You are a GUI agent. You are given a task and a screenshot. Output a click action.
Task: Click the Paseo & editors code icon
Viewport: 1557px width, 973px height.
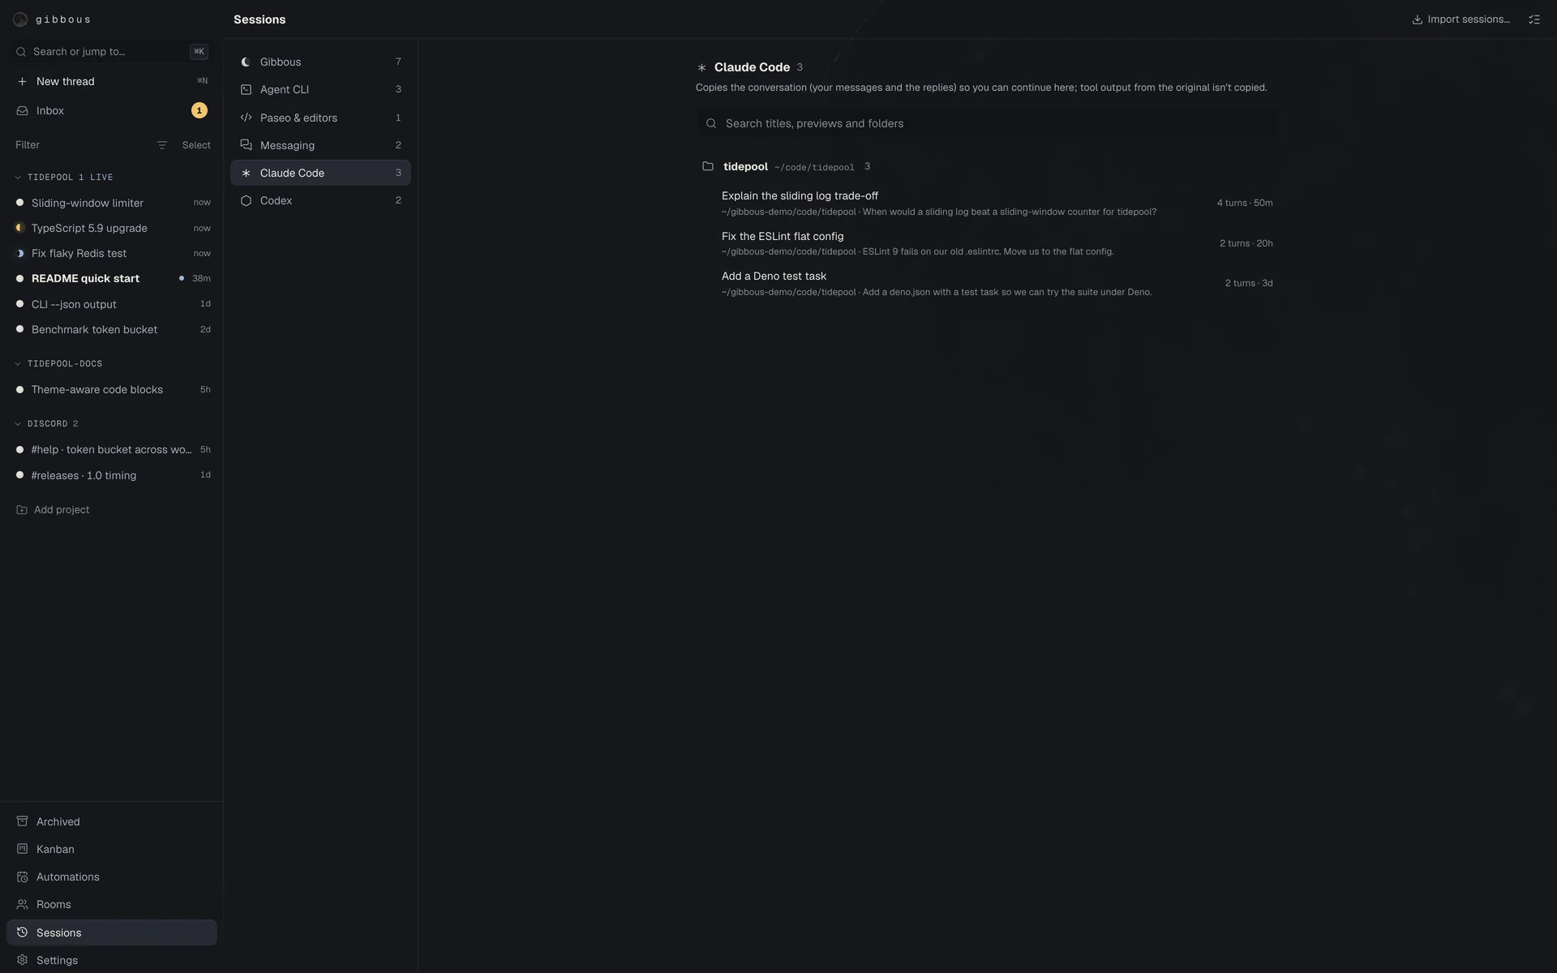[246, 118]
